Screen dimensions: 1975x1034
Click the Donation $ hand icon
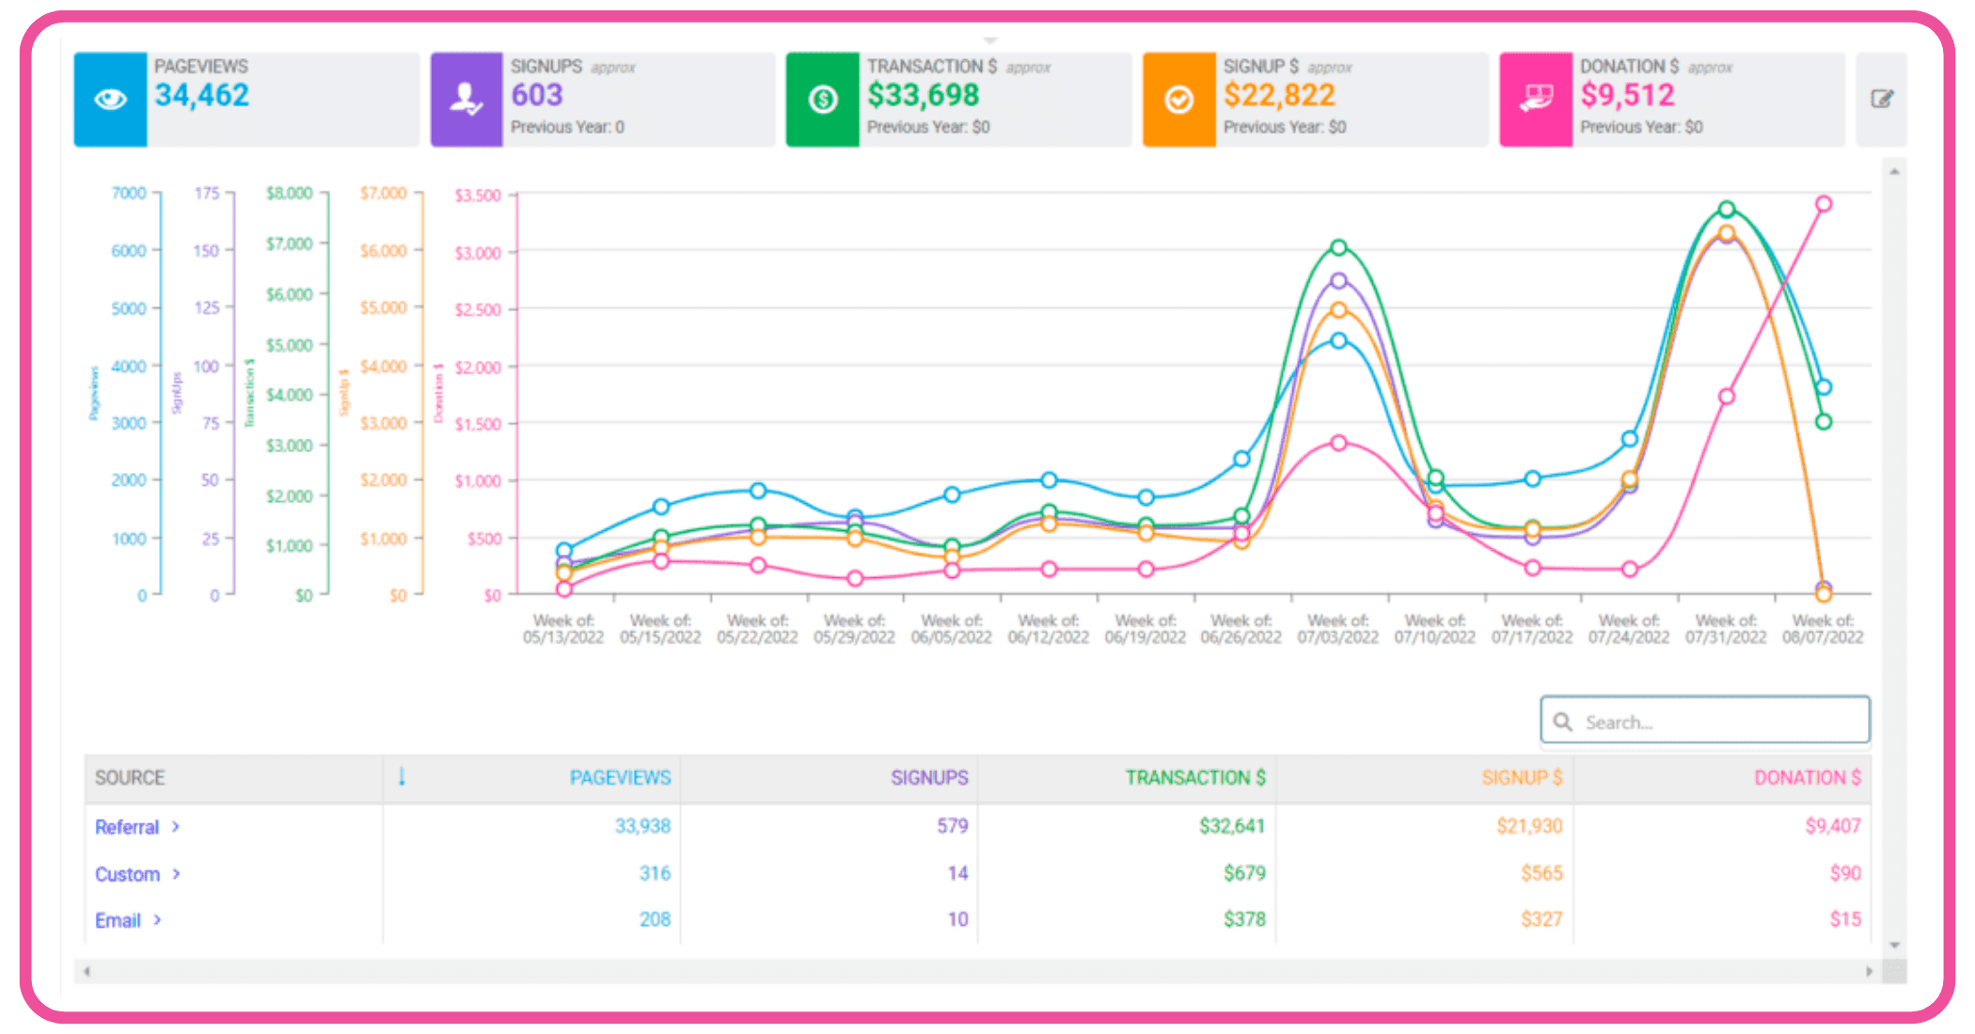(1536, 97)
